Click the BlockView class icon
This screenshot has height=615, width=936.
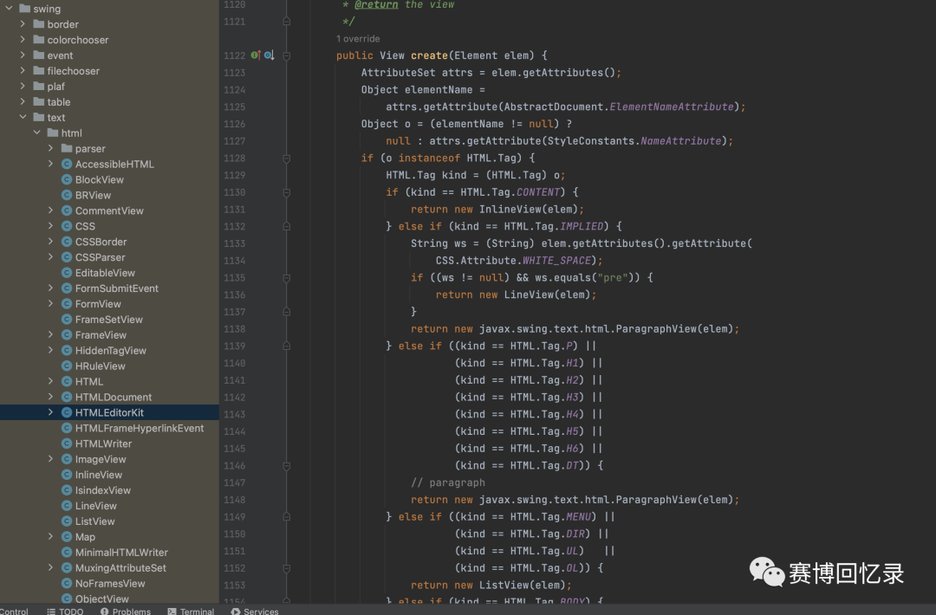click(67, 179)
